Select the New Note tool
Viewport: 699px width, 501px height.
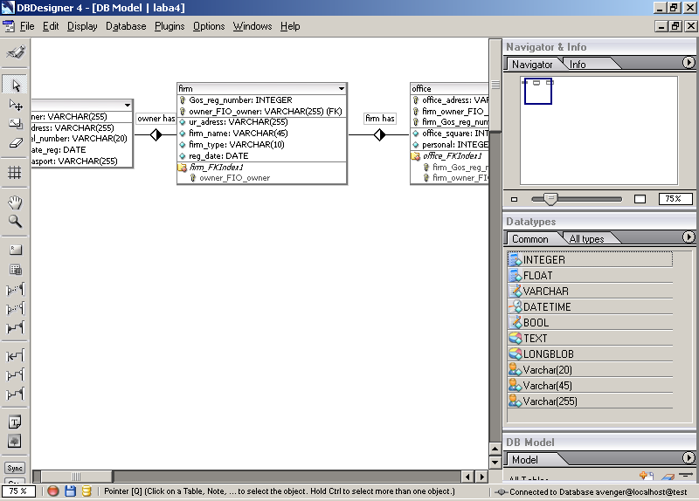click(x=15, y=422)
